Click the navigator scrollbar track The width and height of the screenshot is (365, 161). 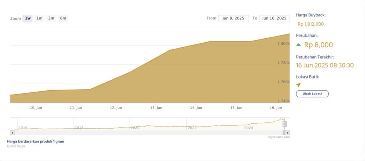point(150,133)
